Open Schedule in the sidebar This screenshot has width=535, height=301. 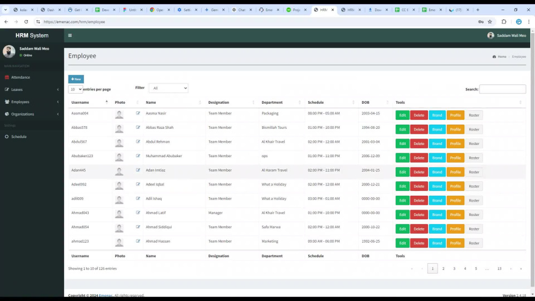coord(19,137)
